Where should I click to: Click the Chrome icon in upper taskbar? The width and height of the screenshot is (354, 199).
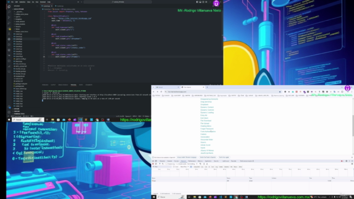[x=97, y=119]
